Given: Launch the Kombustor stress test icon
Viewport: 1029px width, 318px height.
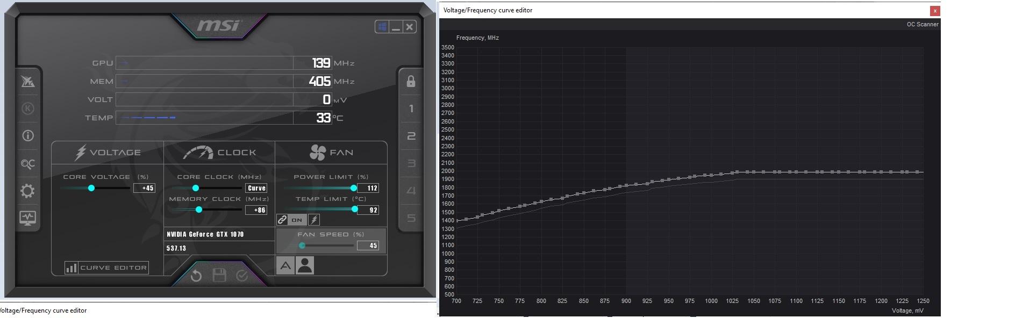Looking at the screenshot, I should point(28,109).
